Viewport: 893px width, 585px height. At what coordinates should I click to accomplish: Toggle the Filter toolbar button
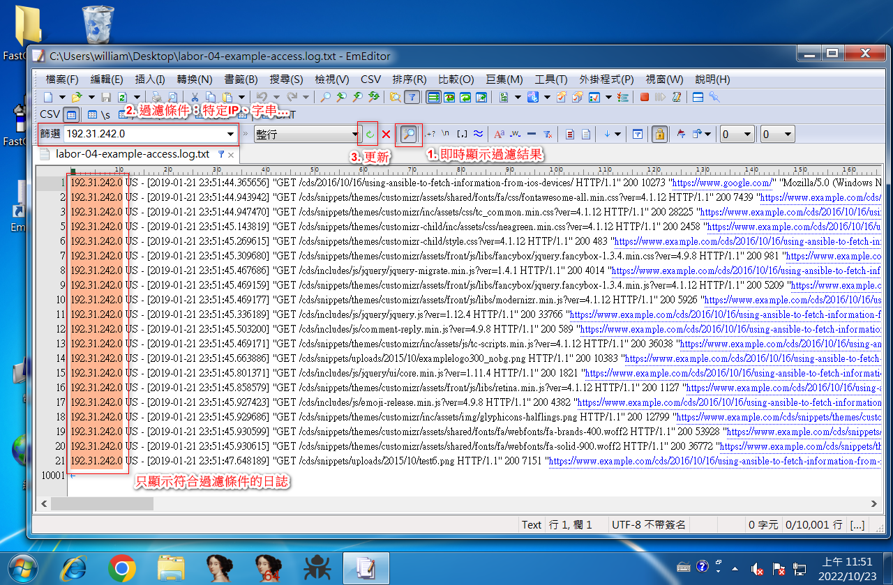412,97
